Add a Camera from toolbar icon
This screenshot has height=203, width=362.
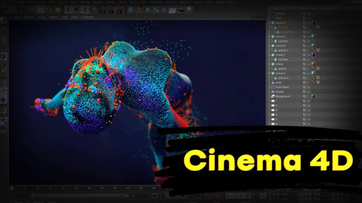point(181,10)
